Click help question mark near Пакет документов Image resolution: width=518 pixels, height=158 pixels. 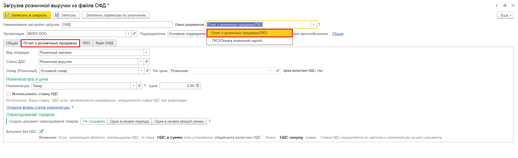[x=319, y=25]
